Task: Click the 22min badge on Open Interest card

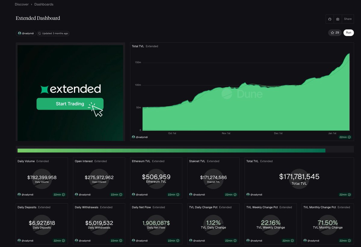Action: pyautogui.click(x=116, y=195)
